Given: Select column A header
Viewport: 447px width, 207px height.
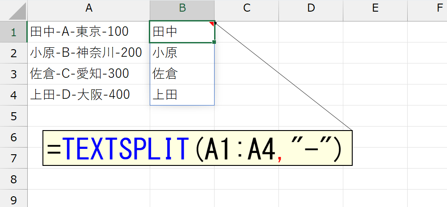Looking at the screenshot, I should click(89, 10).
